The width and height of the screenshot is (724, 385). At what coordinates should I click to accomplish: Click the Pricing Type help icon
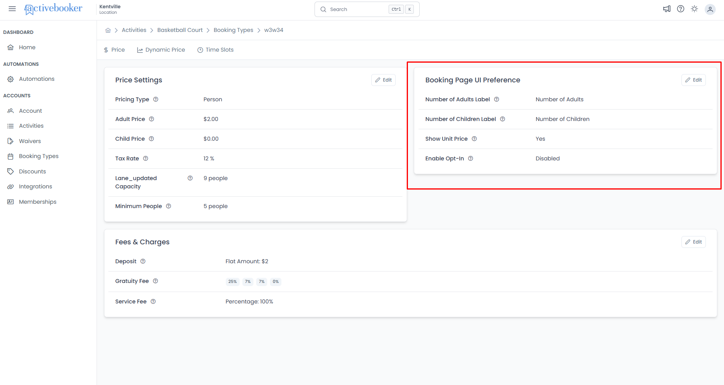(156, 99)
